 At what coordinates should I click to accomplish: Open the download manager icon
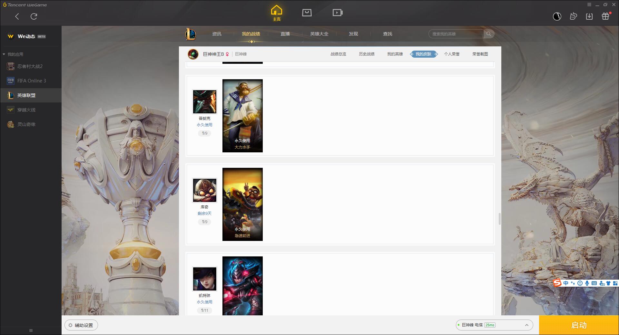(x=589, y=16)
